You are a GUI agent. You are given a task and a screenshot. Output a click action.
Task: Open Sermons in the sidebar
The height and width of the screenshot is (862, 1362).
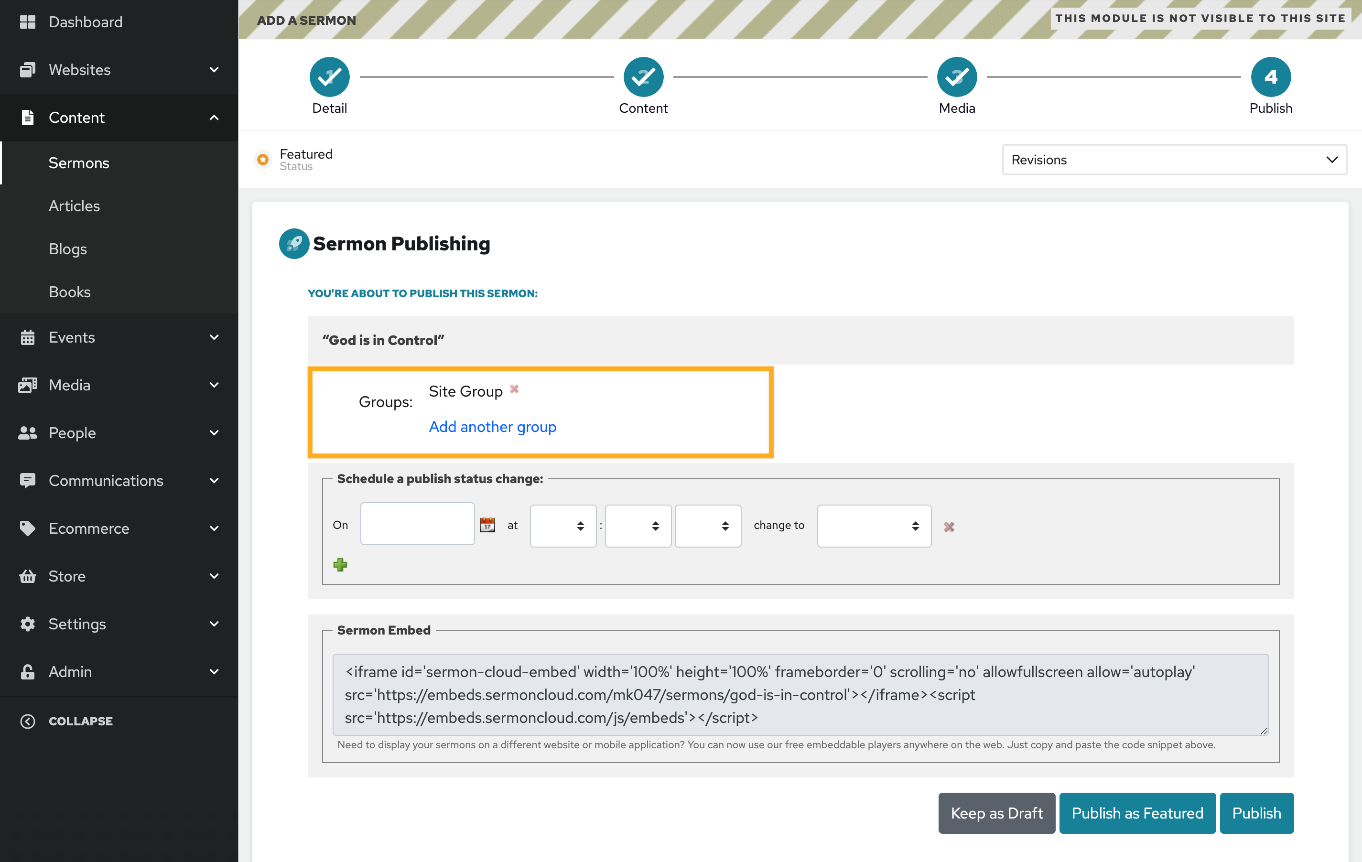coord(79,163)
